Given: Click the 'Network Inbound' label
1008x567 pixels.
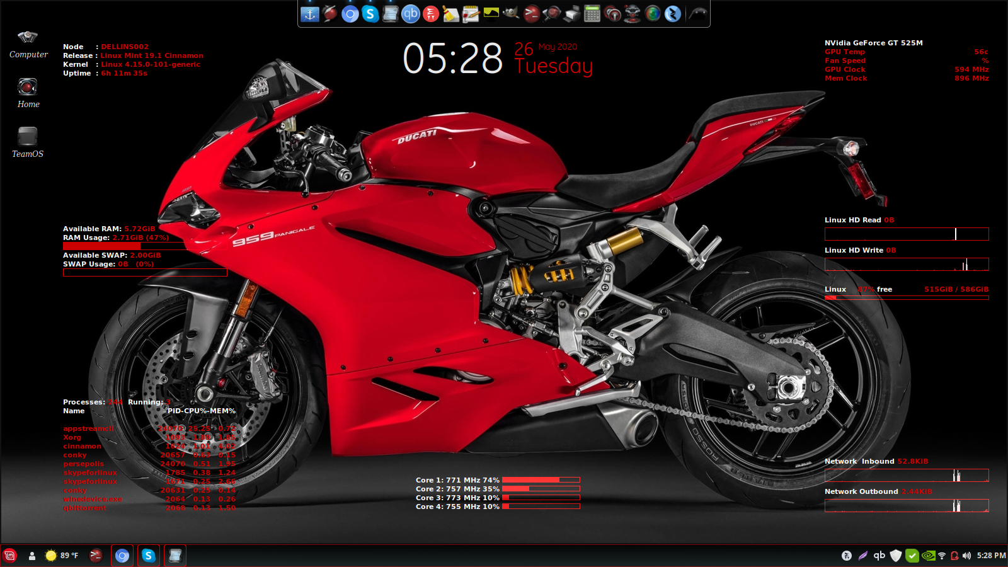Looking at the screenshot, I should 859,461.
